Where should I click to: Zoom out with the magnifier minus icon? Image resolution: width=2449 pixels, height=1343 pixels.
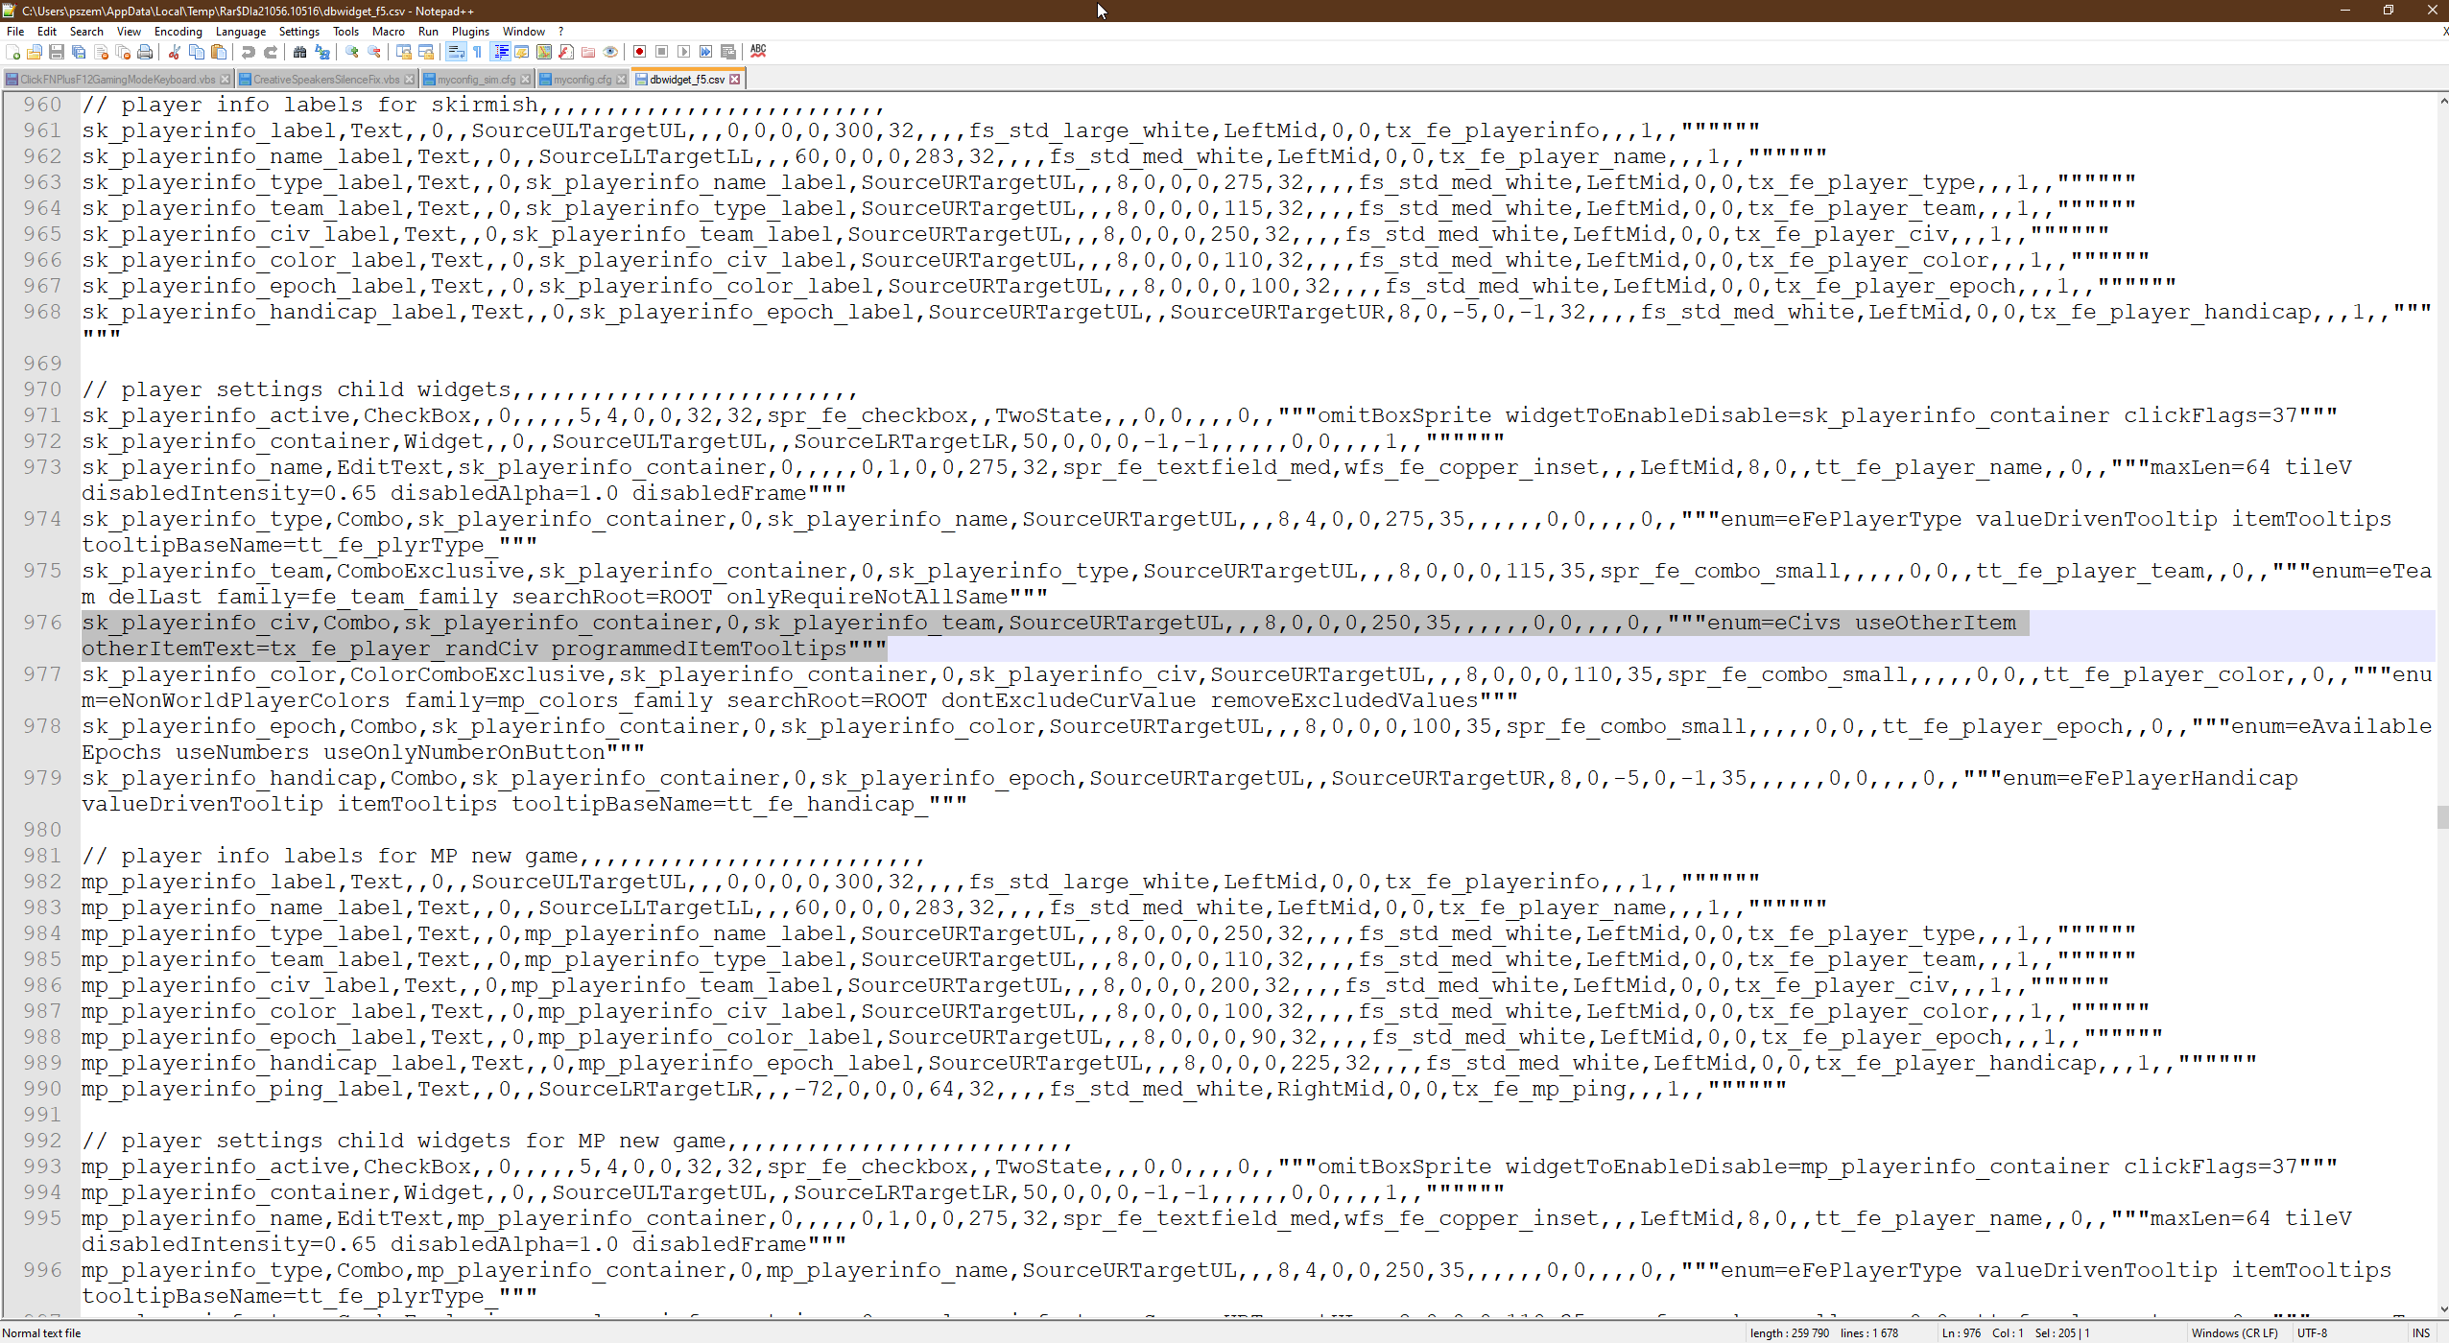[374, 52]
